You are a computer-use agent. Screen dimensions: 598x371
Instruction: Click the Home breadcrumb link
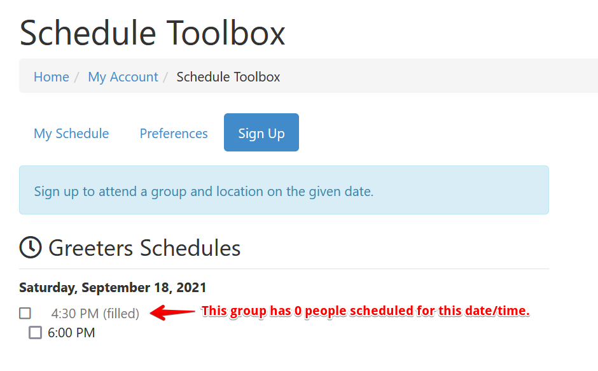(x=51, y=76)
